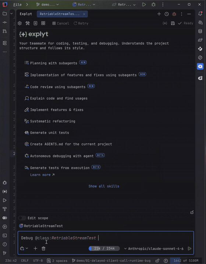
Task: Click the lock icon above the prompt box
Action: pyautogui.click(x=192, y=212)
